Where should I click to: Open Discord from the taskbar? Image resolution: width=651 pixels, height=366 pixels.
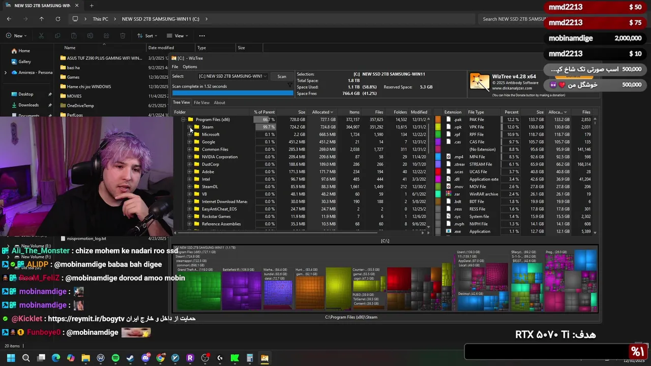(145, 358)
